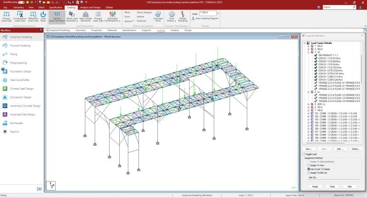Open Analytical Modeling workflow
This screenshot has width=367, height=198.
pyautogui.click(x=21, y=37)
